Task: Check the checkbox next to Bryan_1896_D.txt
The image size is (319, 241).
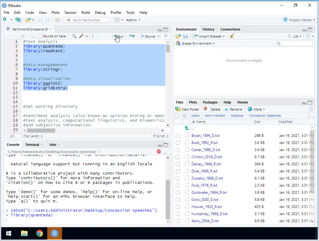Action: point(178,135)
